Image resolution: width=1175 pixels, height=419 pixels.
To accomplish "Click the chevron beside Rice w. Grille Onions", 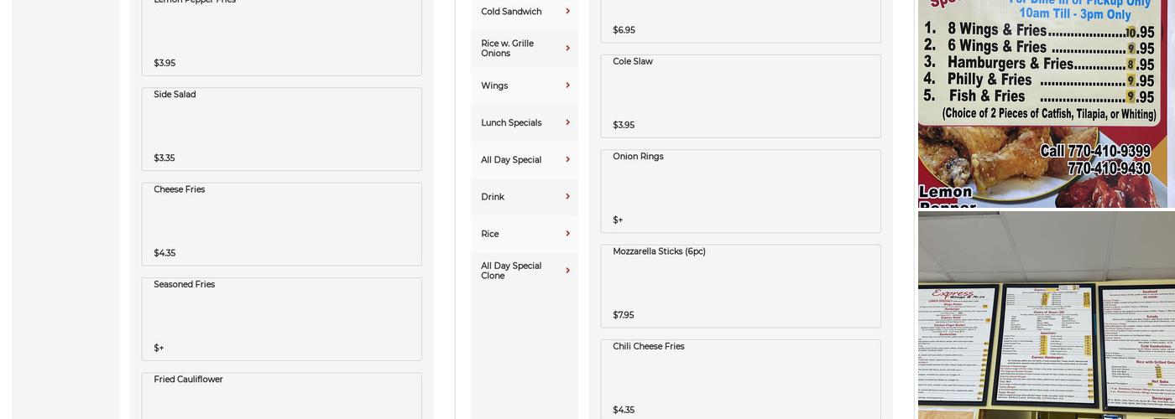I will tap(567, 49).
